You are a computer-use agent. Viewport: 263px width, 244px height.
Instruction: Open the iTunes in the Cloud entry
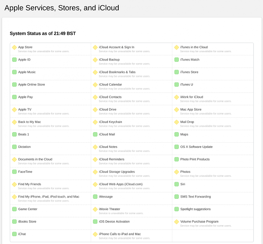pos(194,47)
